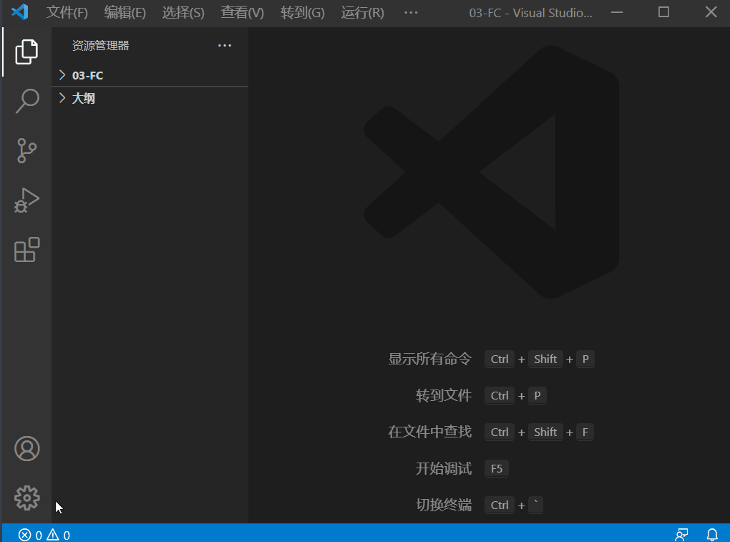Open the Run and Debug view
730x542 pixels.
click(x=26, y=200)
